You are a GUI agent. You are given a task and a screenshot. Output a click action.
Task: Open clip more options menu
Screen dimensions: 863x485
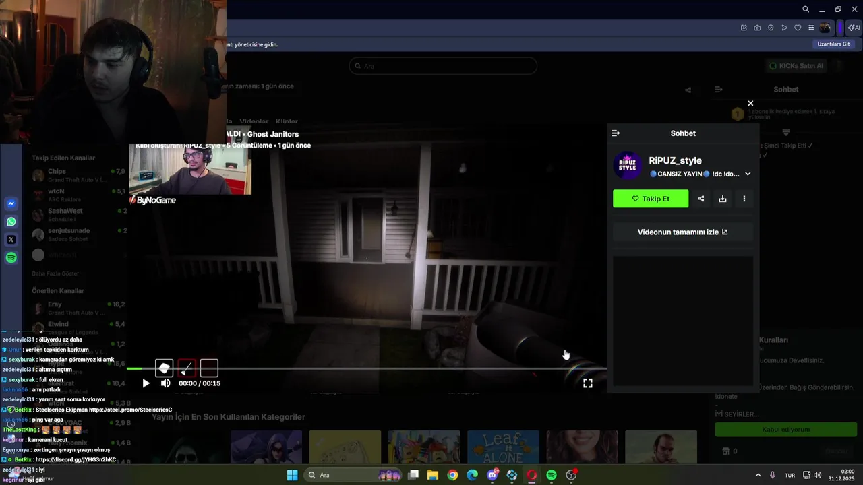pos(744,199)
